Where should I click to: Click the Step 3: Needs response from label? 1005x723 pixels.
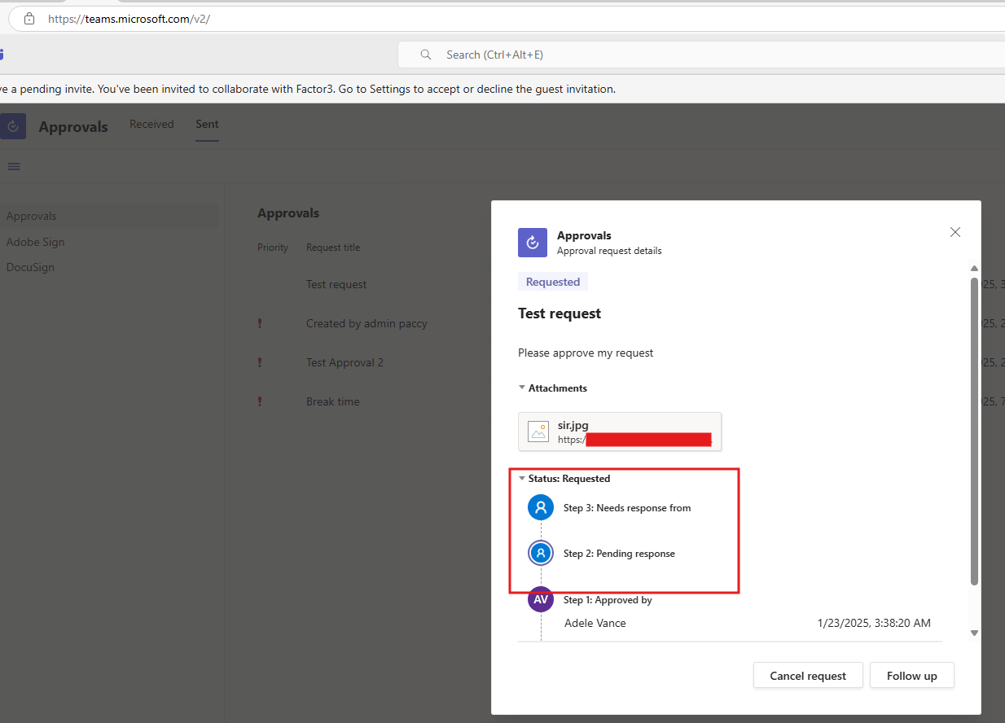[627, 508]
